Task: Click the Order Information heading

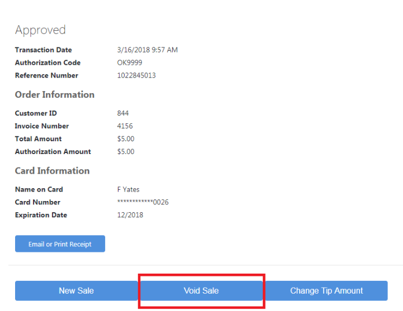Action: click(x=55, y=95)
